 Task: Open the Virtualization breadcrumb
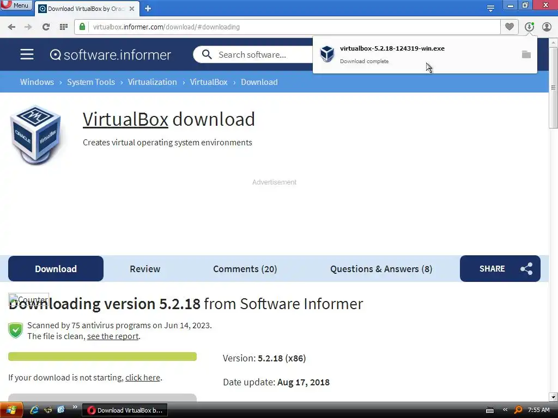click(x=153, y=82)
